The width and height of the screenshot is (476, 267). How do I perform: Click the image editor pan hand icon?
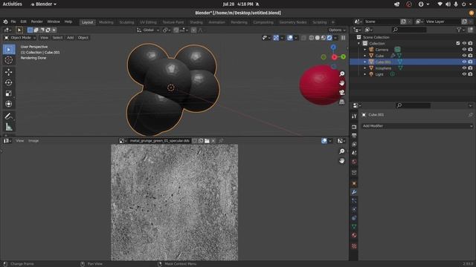click(342, 161)
